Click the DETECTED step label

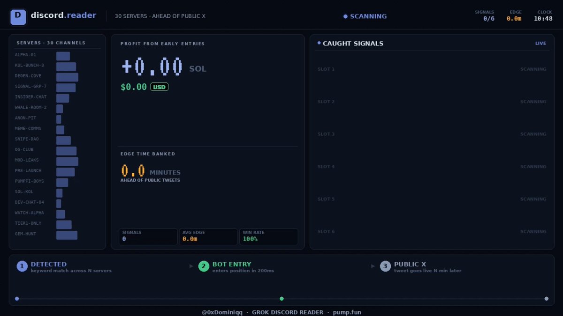point(49,264)
